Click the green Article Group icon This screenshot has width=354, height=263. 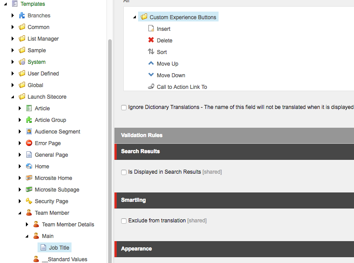(29, 120)
